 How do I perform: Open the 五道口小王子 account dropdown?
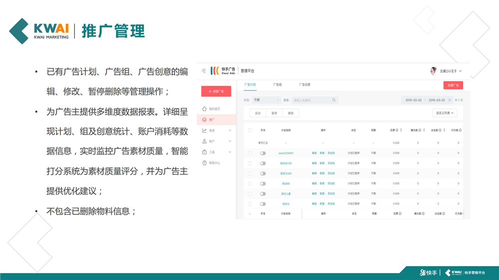tap(450, 71)
